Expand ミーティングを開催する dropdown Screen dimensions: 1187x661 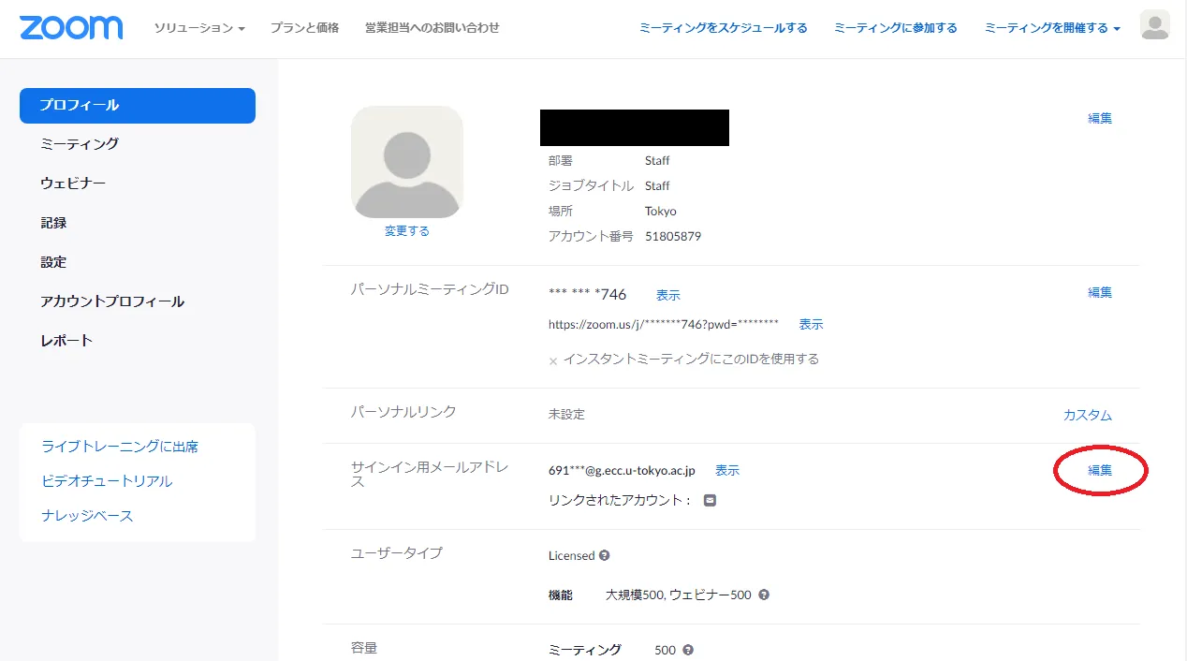coord(1051,28)
